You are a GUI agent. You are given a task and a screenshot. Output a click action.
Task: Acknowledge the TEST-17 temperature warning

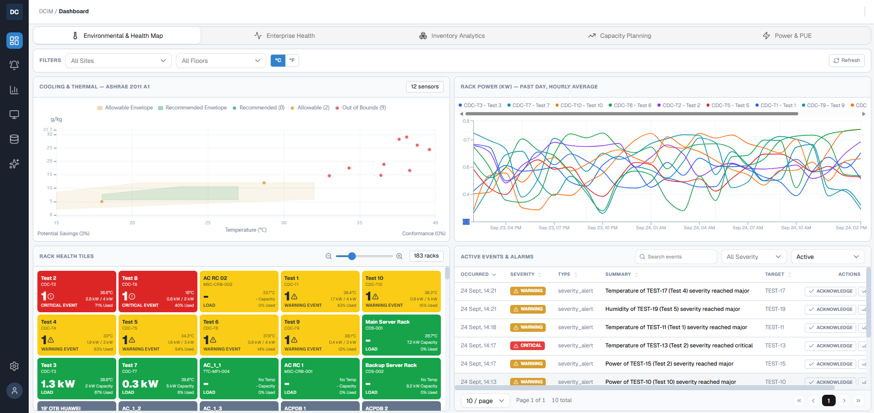830,291
